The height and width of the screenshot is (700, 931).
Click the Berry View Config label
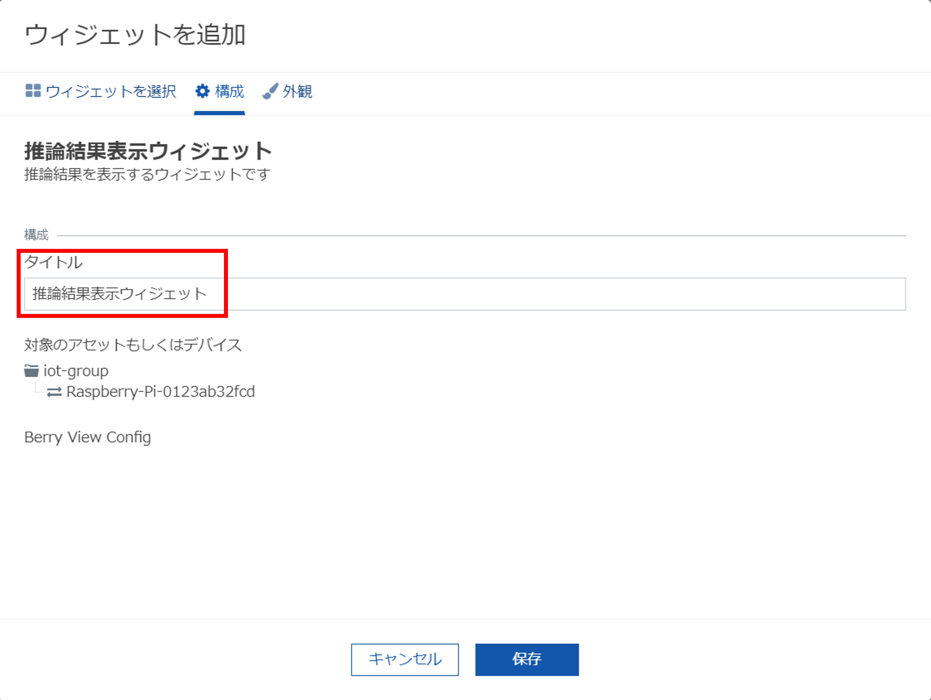coord(88,437)
